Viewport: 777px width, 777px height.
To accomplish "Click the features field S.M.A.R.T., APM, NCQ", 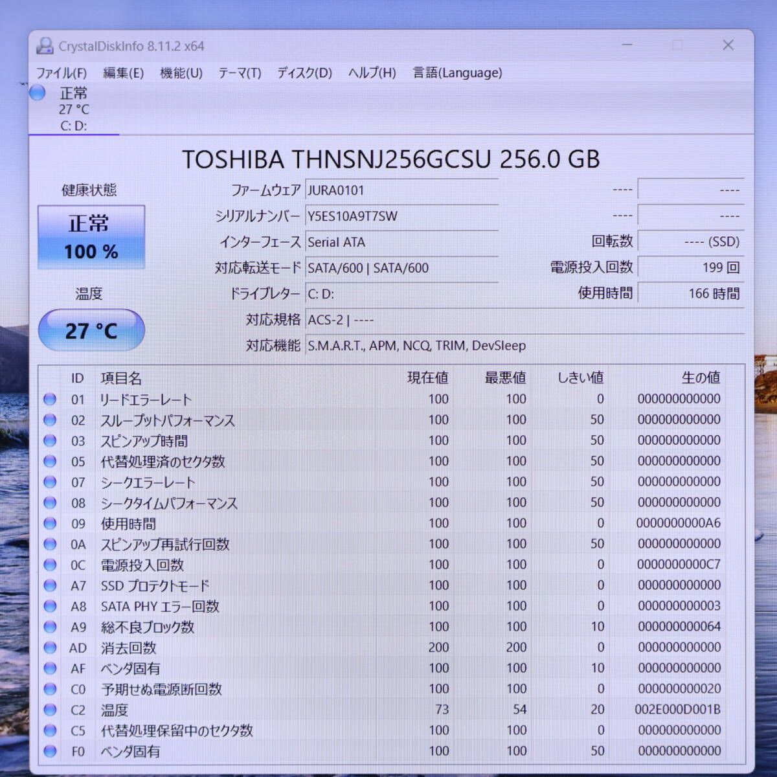I will [524, 346].
